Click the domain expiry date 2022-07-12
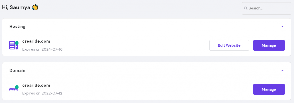This screenshot has width=294, height=103. [52, 93]
